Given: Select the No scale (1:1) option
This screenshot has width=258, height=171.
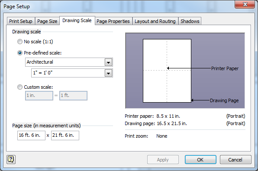Looking at the screenshot, I should click(20, 42).
